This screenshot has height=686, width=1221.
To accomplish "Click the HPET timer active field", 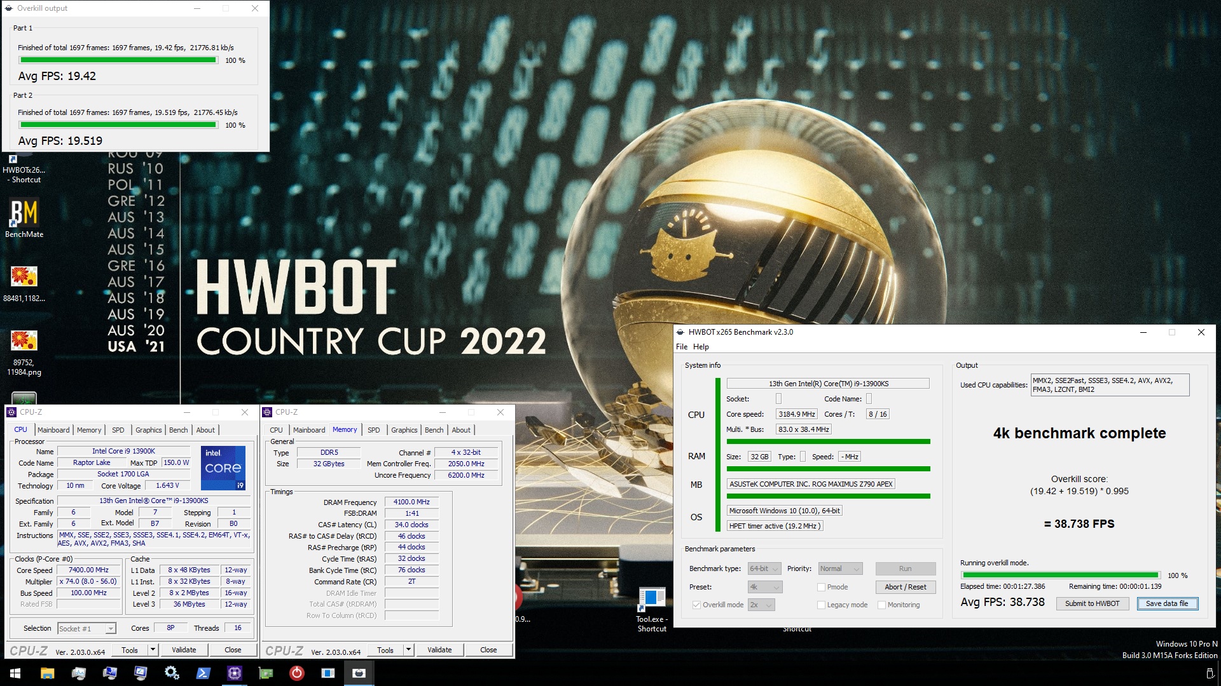I will click(775, 526).
